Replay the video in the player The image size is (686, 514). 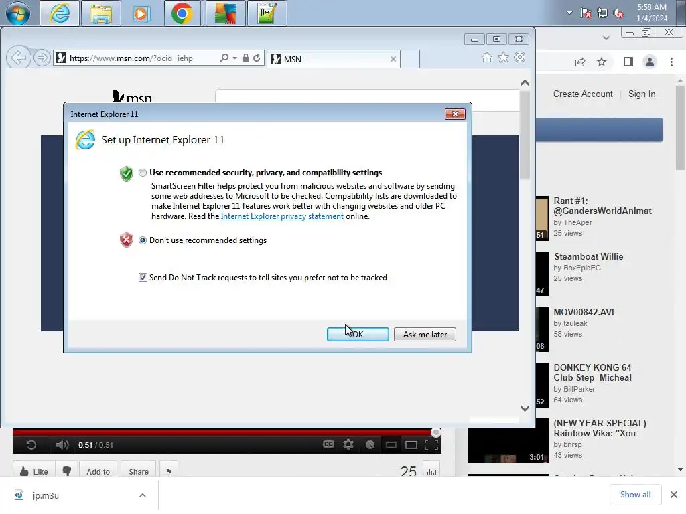point(31,445)
